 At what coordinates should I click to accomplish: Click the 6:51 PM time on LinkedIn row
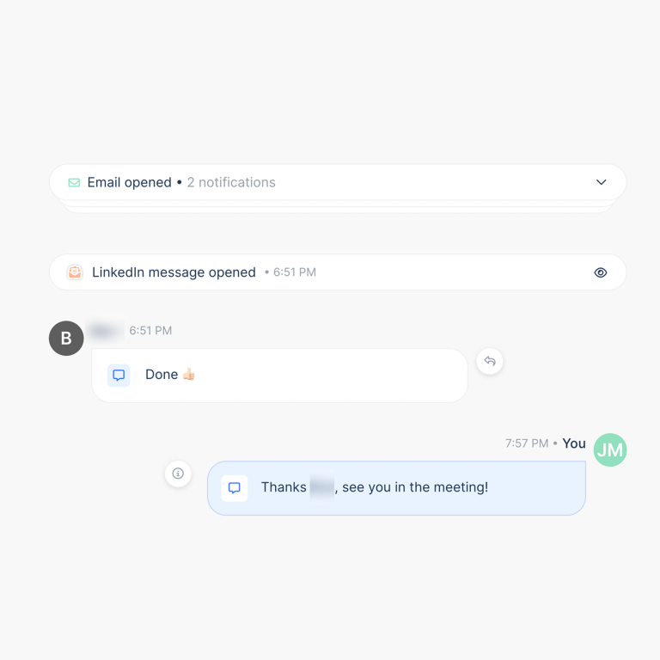point(294,272)
